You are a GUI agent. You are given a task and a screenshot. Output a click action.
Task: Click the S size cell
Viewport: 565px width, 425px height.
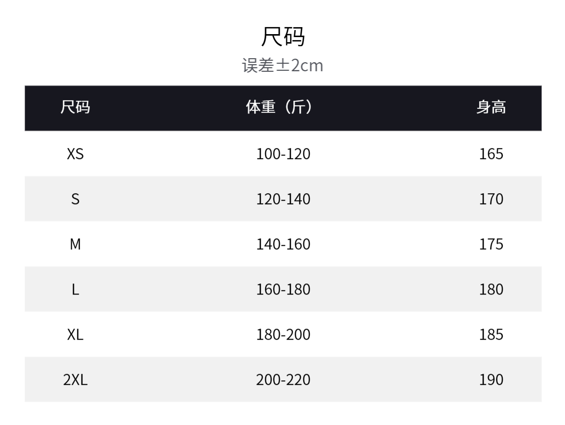(75, 199)
